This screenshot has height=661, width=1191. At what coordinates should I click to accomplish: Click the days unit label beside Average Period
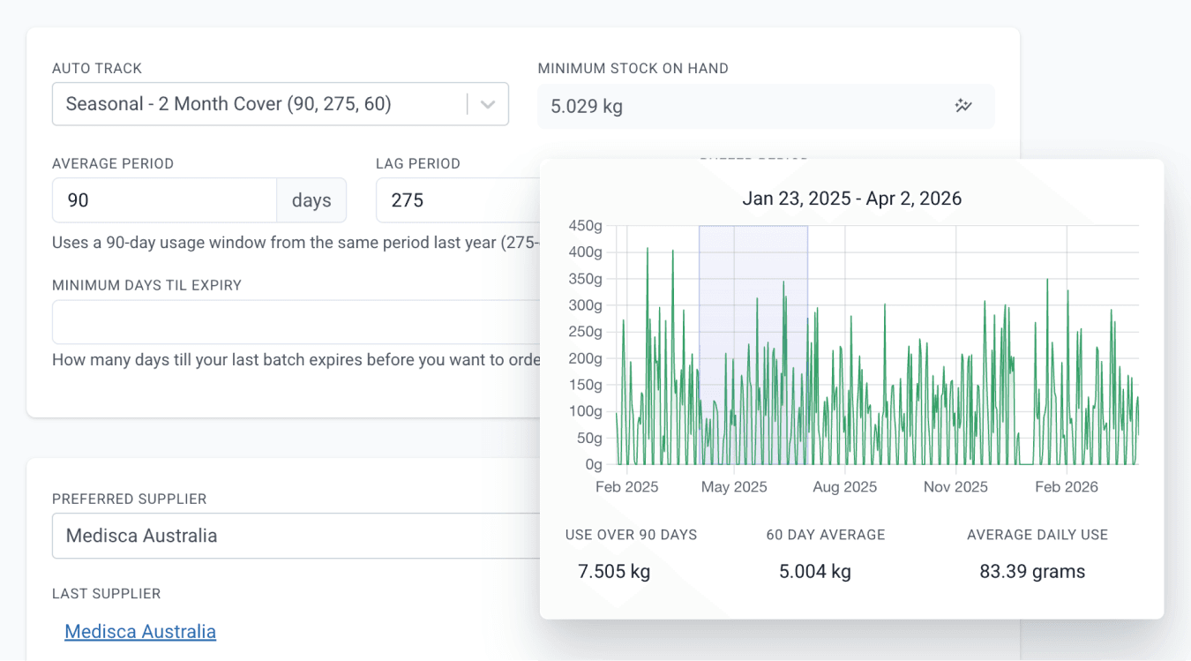311,200
